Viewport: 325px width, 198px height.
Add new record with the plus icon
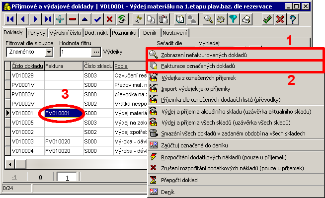tap(60, 19)
